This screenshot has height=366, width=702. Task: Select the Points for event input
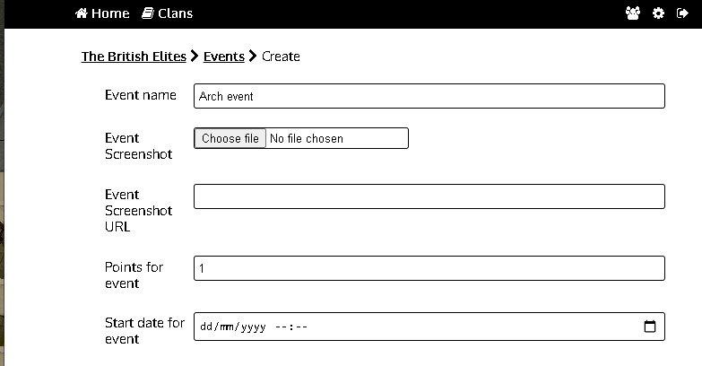(429, 268)
